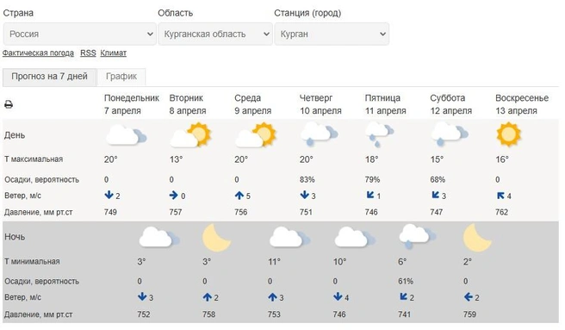Click Friday's daytime rain cloud icon

380,134
